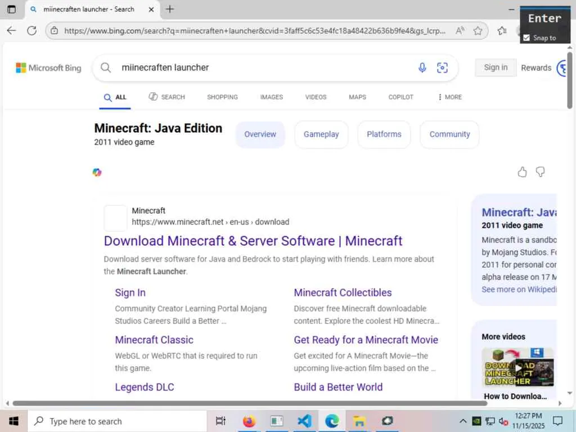This screenshot has width=576, height=432.
Task: Switch to the VIDEOS tab
Action: (316, 97)
